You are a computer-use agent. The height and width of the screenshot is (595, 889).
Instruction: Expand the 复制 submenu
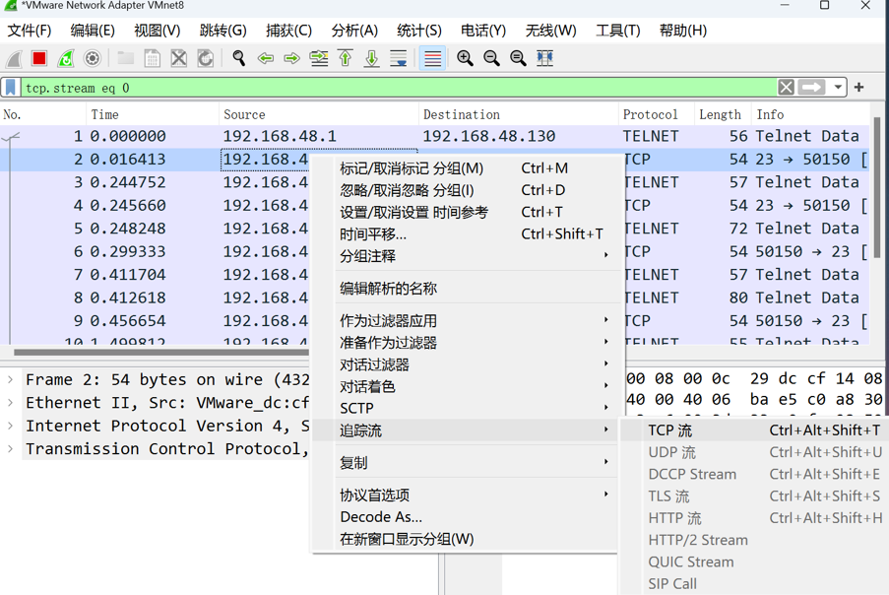465,463
